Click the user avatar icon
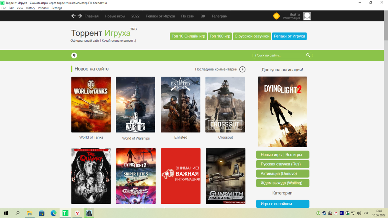This screenshot has width=388, height=218. tap(307, 16)
